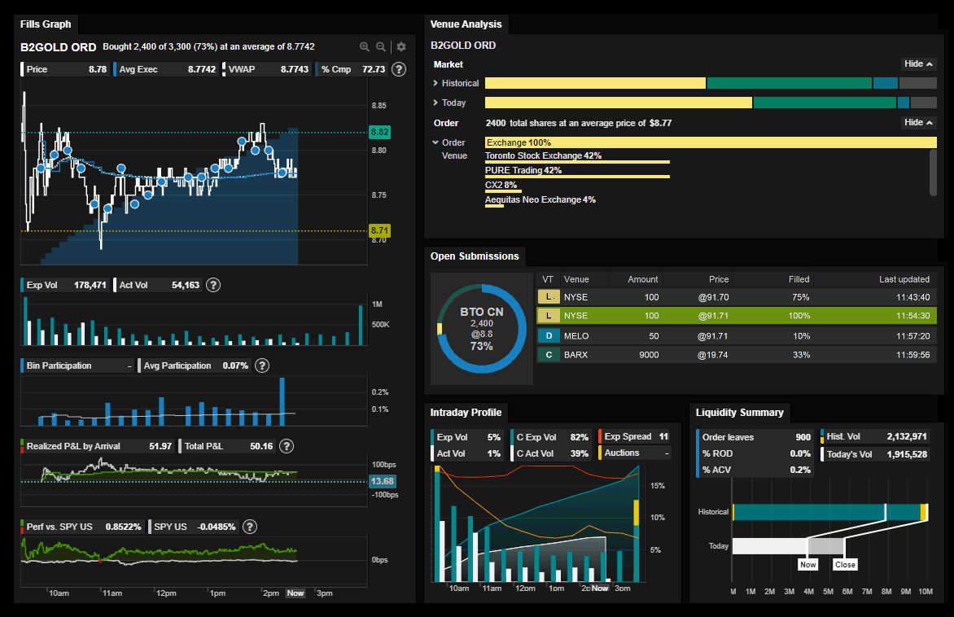Open help icon beside Avg Participation
This screenshot has height=617, width=954.
pyautogui.click(x=261, y=365)
